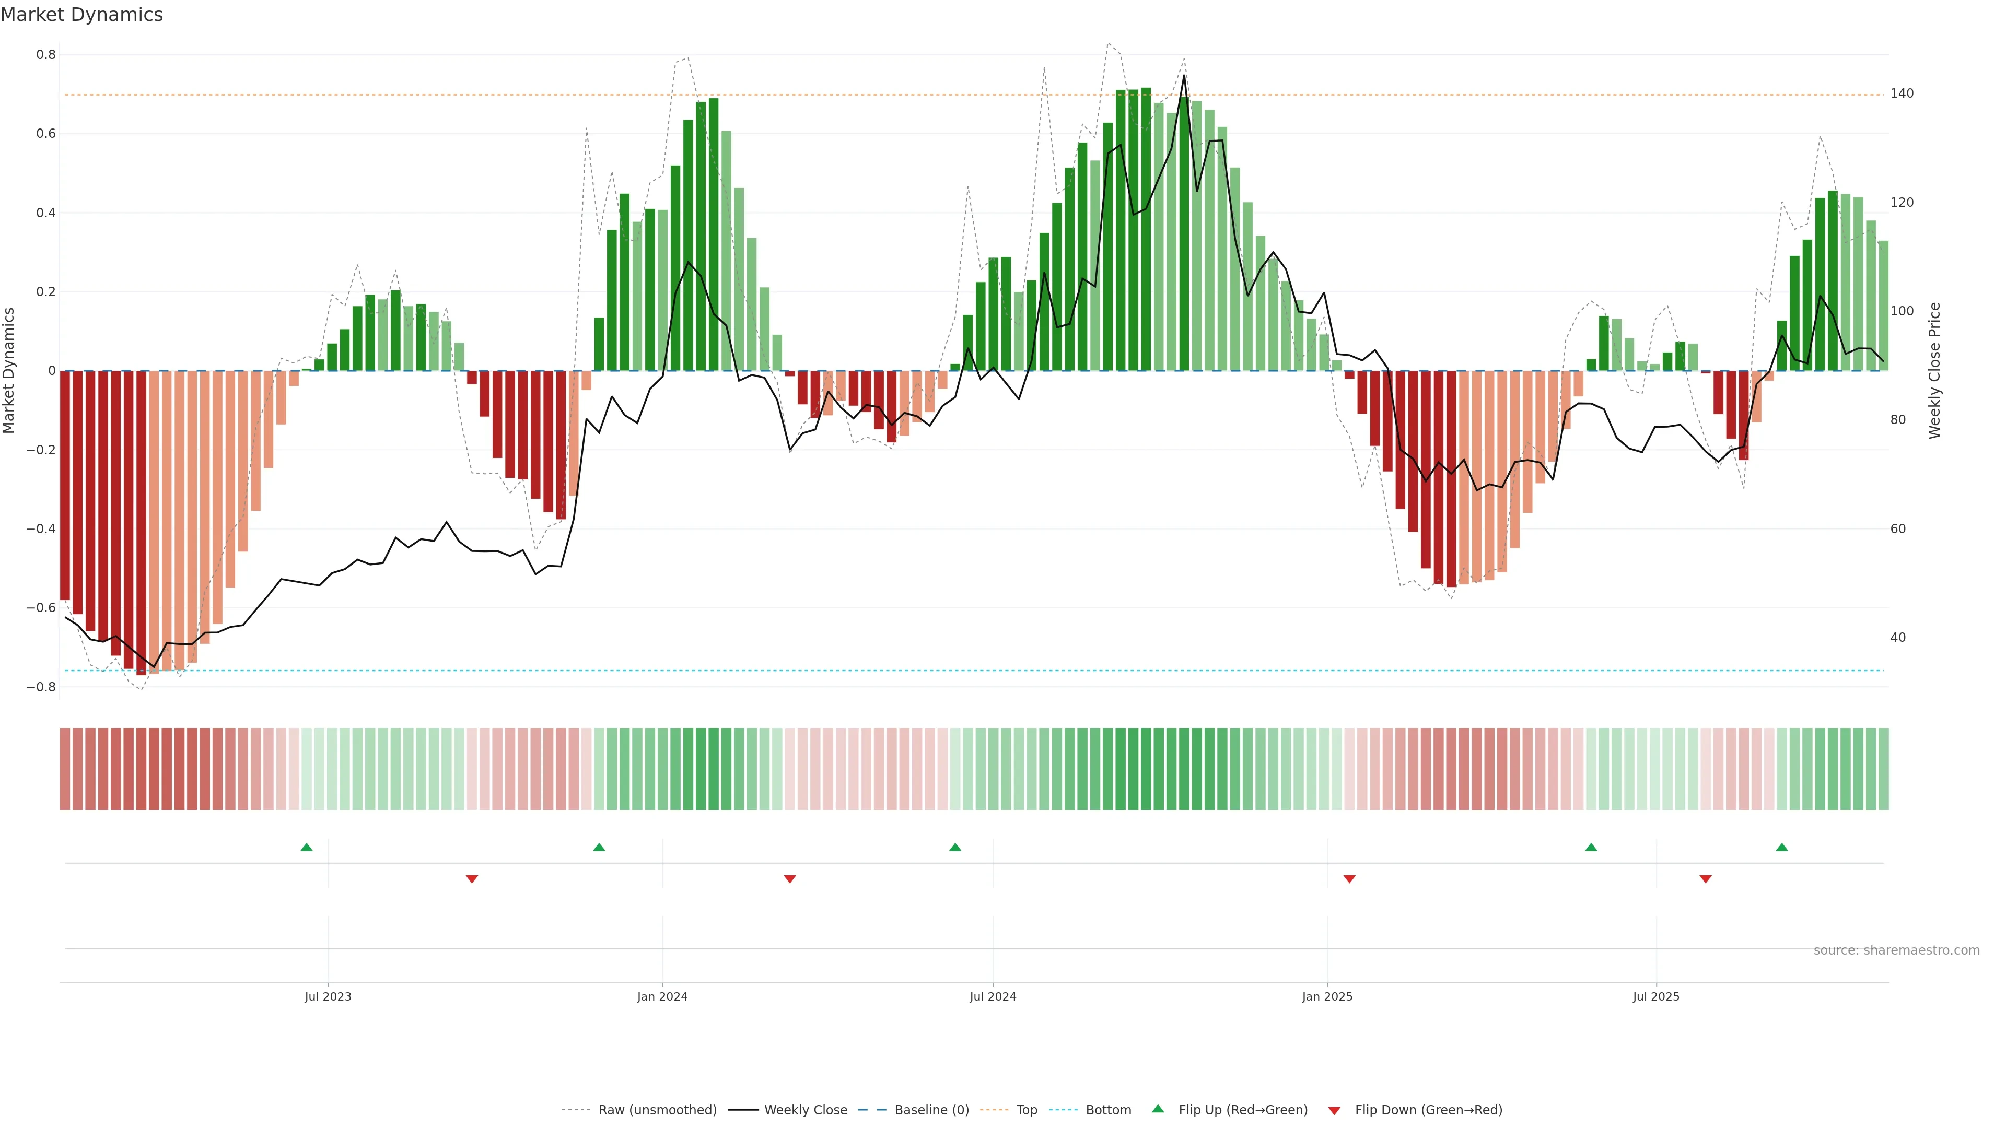This screenshot has width=2006, height=1128.
Task: Click the Jul 2025 x-axis label
Action: coord(1655,996)
